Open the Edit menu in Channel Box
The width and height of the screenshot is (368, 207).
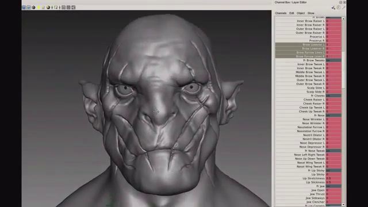[292, 13]
